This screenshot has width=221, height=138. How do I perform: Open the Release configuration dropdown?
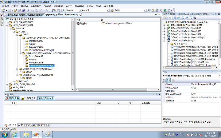[x=80, y=10]
